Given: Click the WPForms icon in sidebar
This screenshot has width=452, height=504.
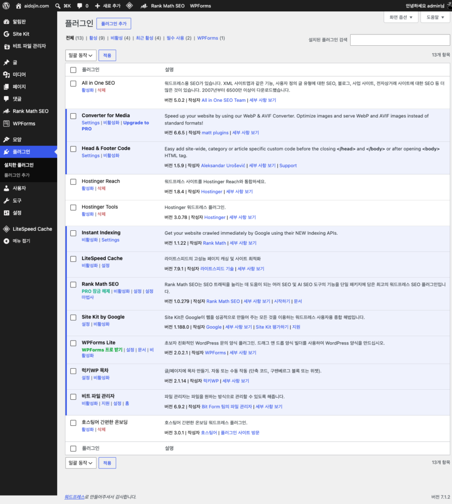Looking at the screenshot, I should (x=6, y=124).
